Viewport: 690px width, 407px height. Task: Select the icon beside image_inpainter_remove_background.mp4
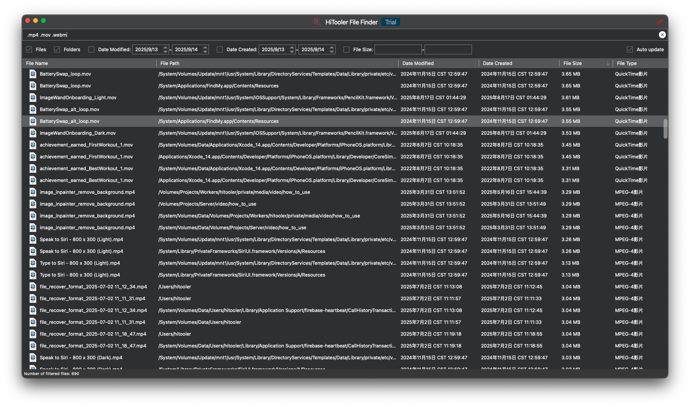[x=33, y=192]
